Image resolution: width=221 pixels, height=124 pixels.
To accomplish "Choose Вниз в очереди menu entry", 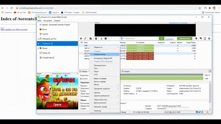I will coord(105,82).
